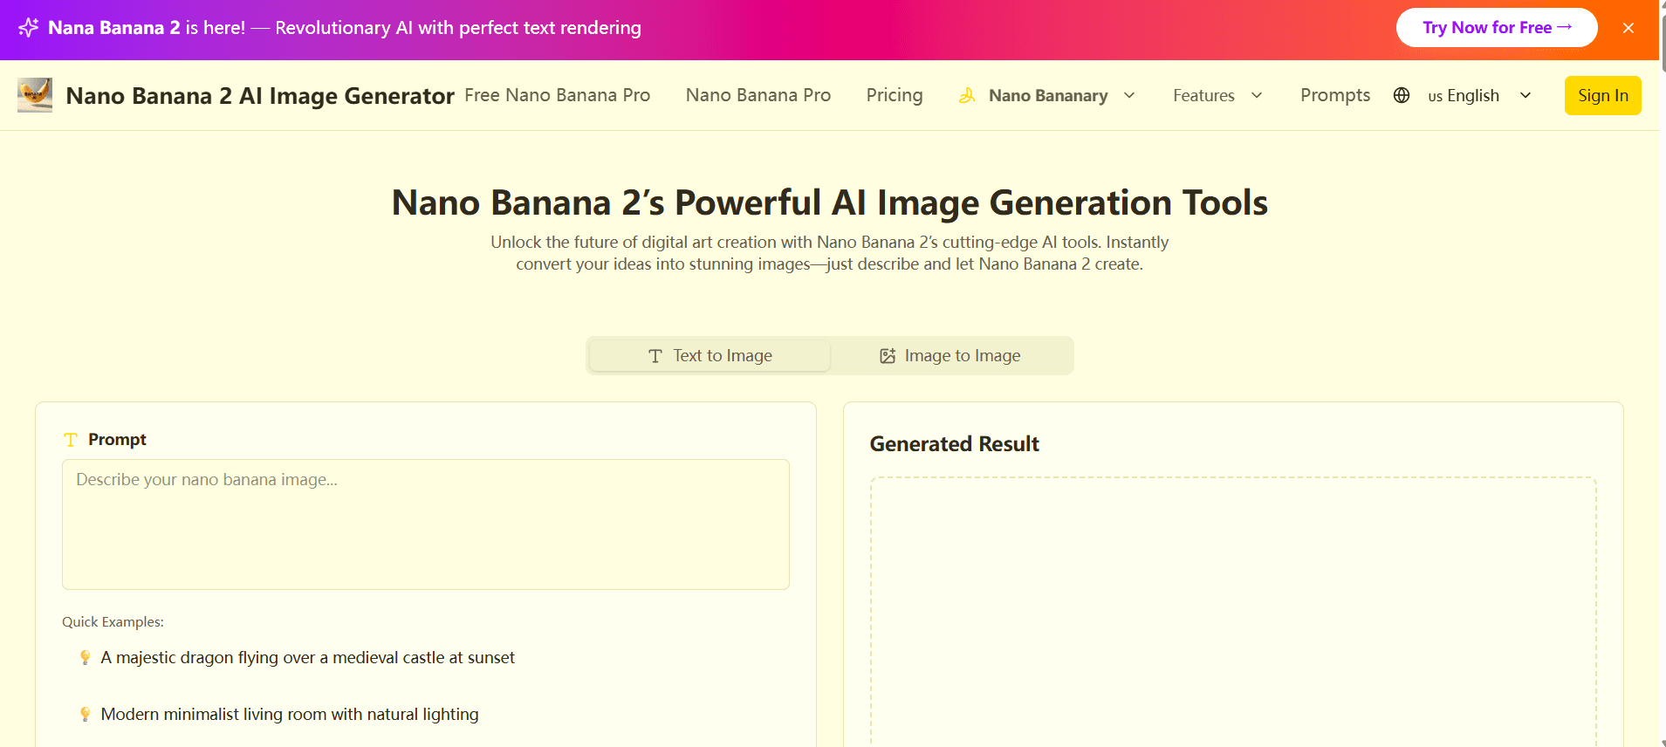
Task: Switch to Image to Image tab
Action: [950, 355]
